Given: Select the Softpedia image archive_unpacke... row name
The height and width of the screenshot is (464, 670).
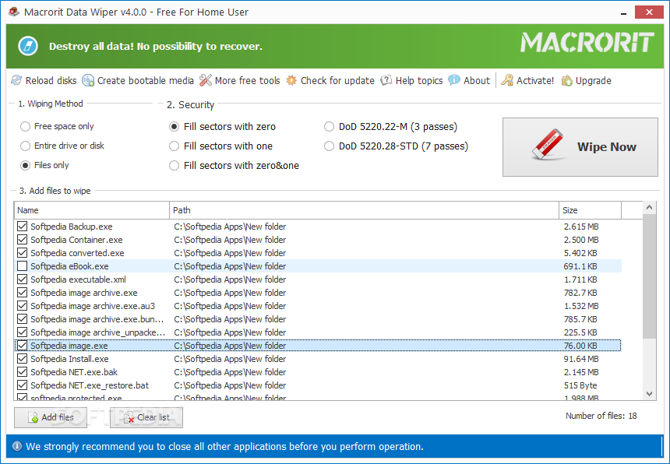Looking at the screenshot, I should click(x=97, y=332).
